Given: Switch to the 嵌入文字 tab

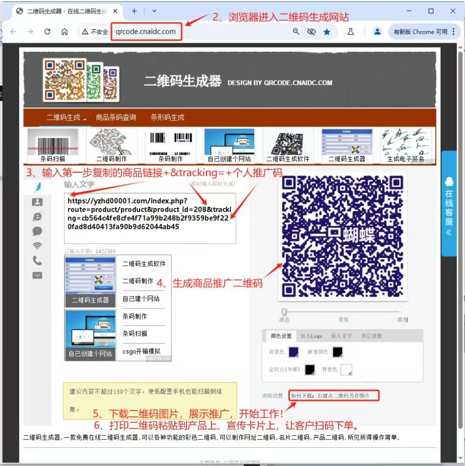Looking at the screenshot, I should [341, 336].
